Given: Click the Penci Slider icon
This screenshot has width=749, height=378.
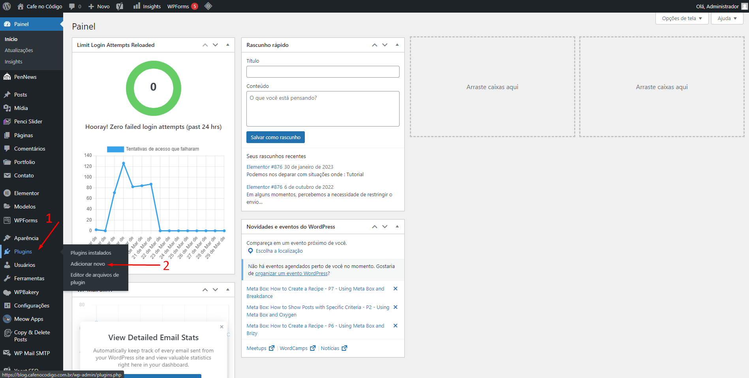Looking at the screenshot, I should pyautogui.click(x=7, y=121).
